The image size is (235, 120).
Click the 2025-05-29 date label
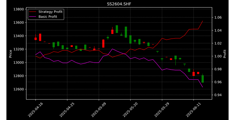click(x=161, y=110)
